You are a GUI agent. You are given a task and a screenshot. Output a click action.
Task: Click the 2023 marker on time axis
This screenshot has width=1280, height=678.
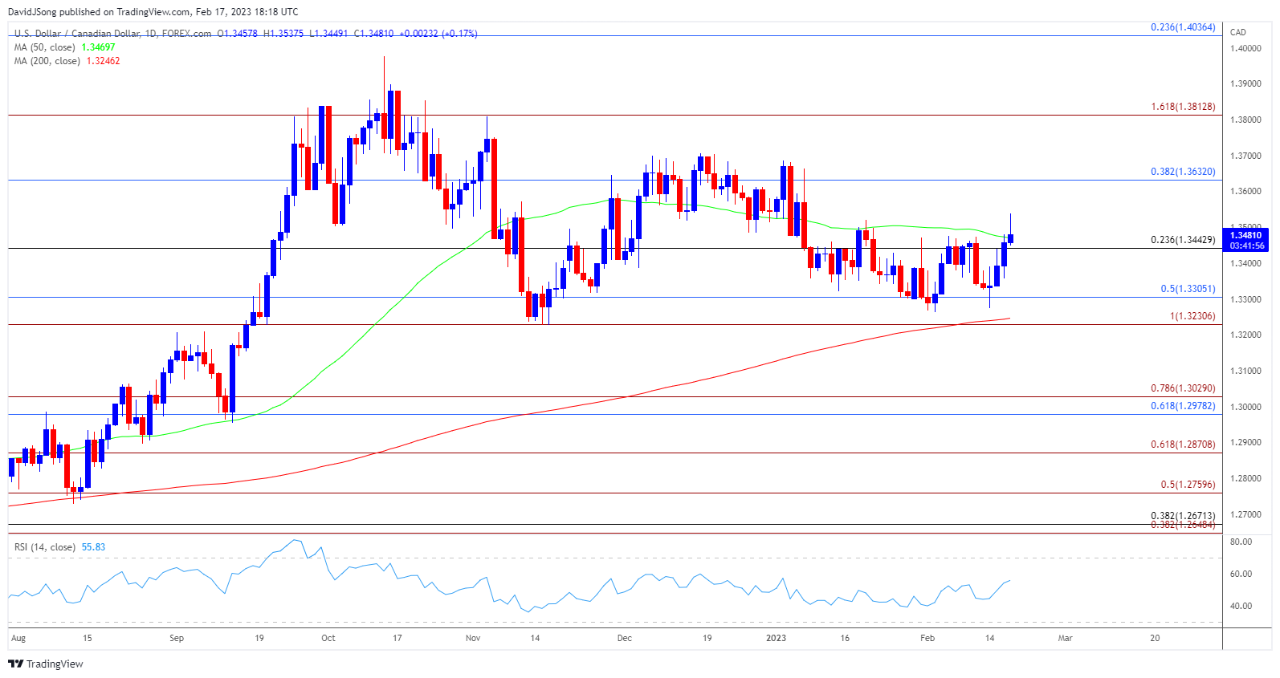776,639
